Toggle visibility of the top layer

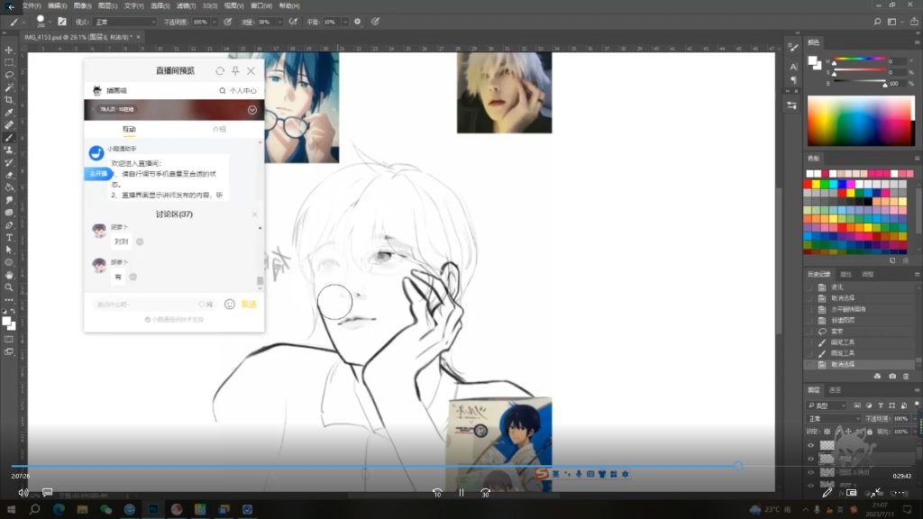coord(810,445)
